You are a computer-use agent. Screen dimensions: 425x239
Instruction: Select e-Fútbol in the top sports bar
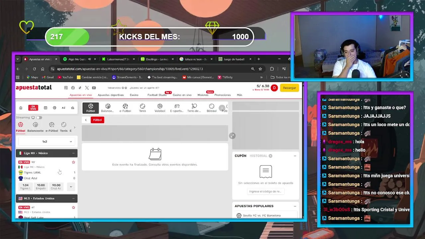tap(125, 108)
